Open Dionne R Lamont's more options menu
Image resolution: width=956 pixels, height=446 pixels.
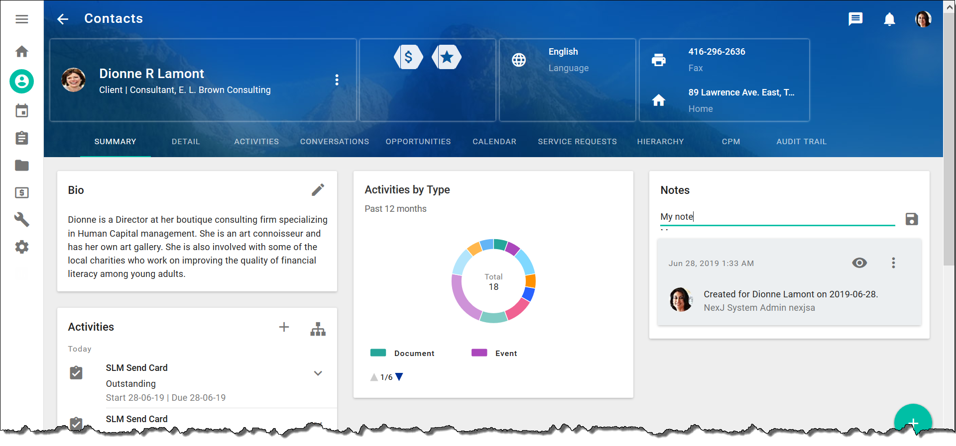click(x=337, y=80)
